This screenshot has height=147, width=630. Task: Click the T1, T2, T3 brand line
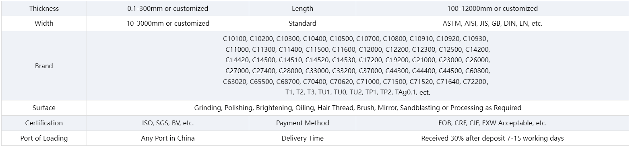pos(357,92)
